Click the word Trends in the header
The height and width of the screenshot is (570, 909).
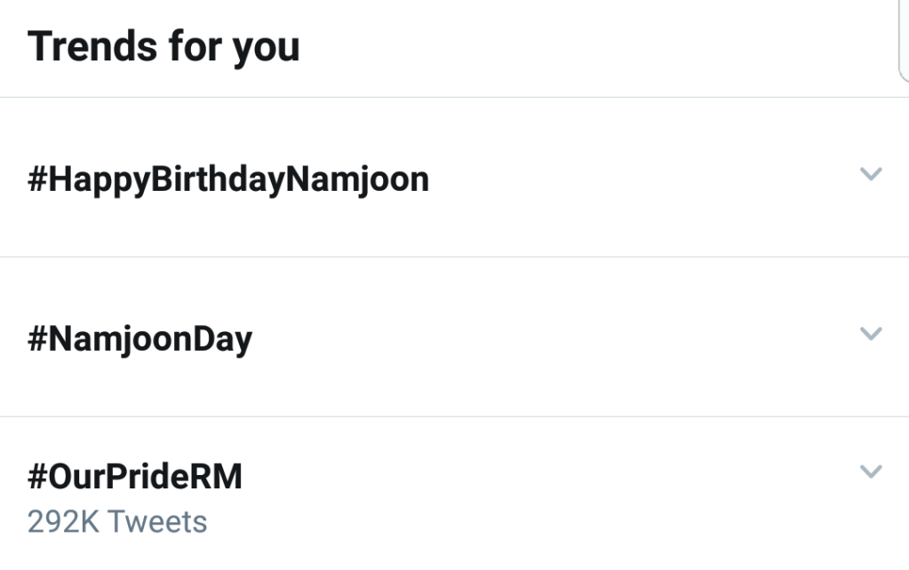(x=84, y=47)
